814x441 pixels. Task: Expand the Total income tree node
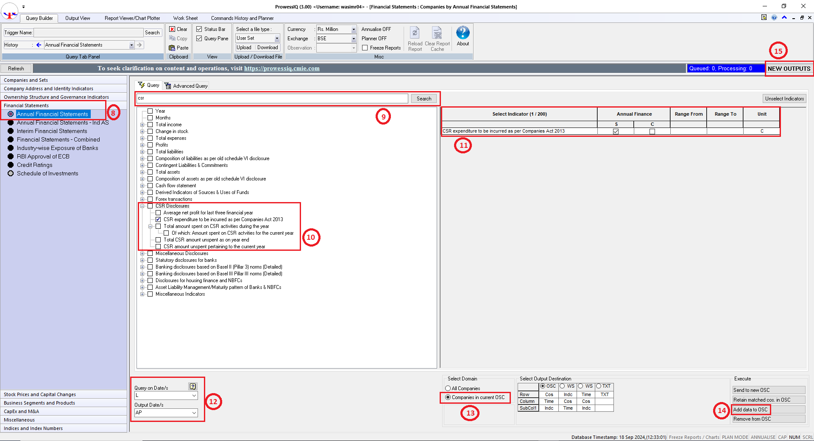142,125
